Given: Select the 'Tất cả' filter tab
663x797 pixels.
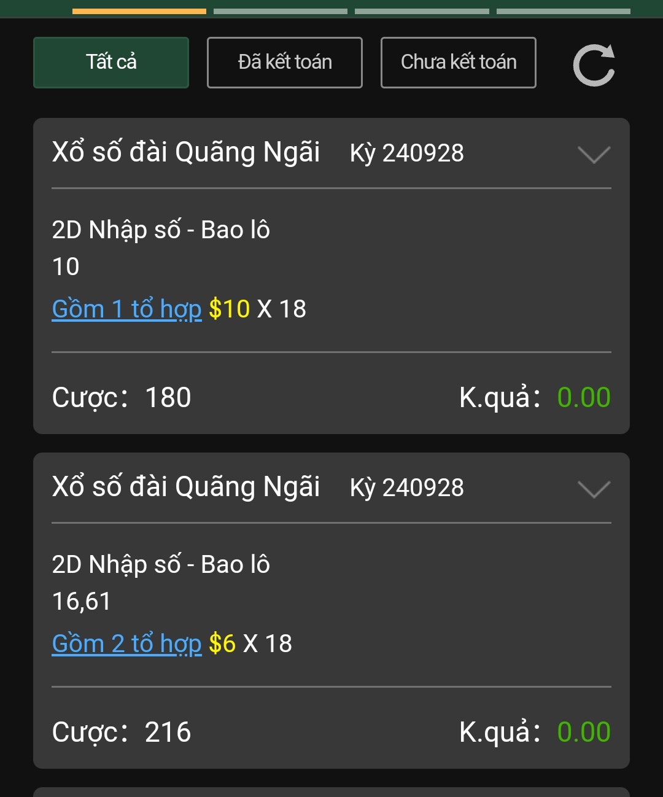Looking at the screenshot, I should 111,63.
